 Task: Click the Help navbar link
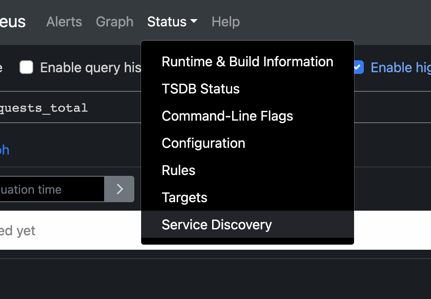225,22
